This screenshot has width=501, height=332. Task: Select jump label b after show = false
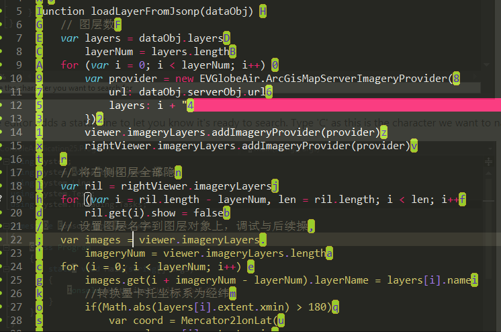pyautogui.click(x=227, y=213)
